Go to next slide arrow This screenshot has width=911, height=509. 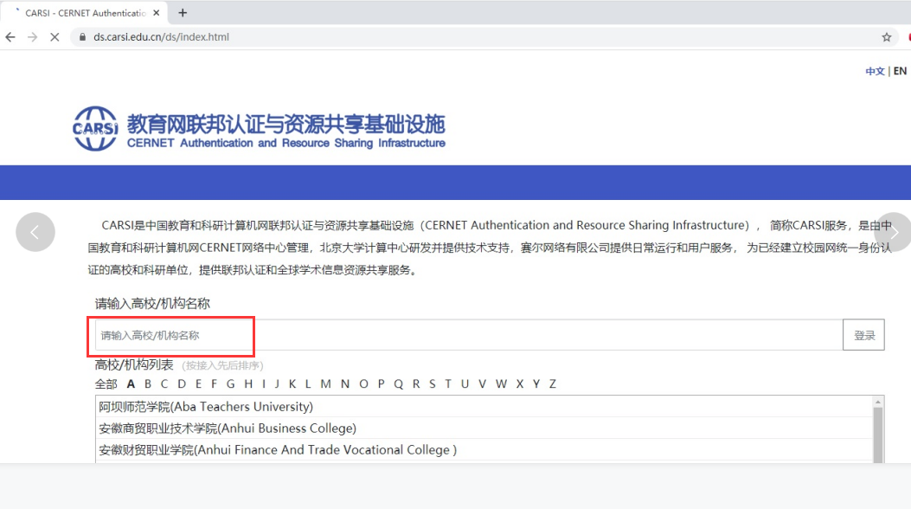click(894, 232)
